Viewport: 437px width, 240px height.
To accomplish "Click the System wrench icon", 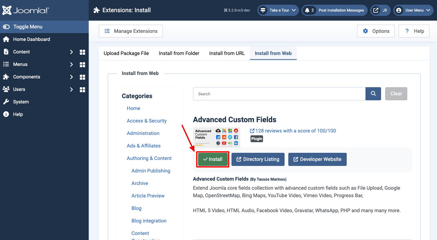I will [6, 102].
